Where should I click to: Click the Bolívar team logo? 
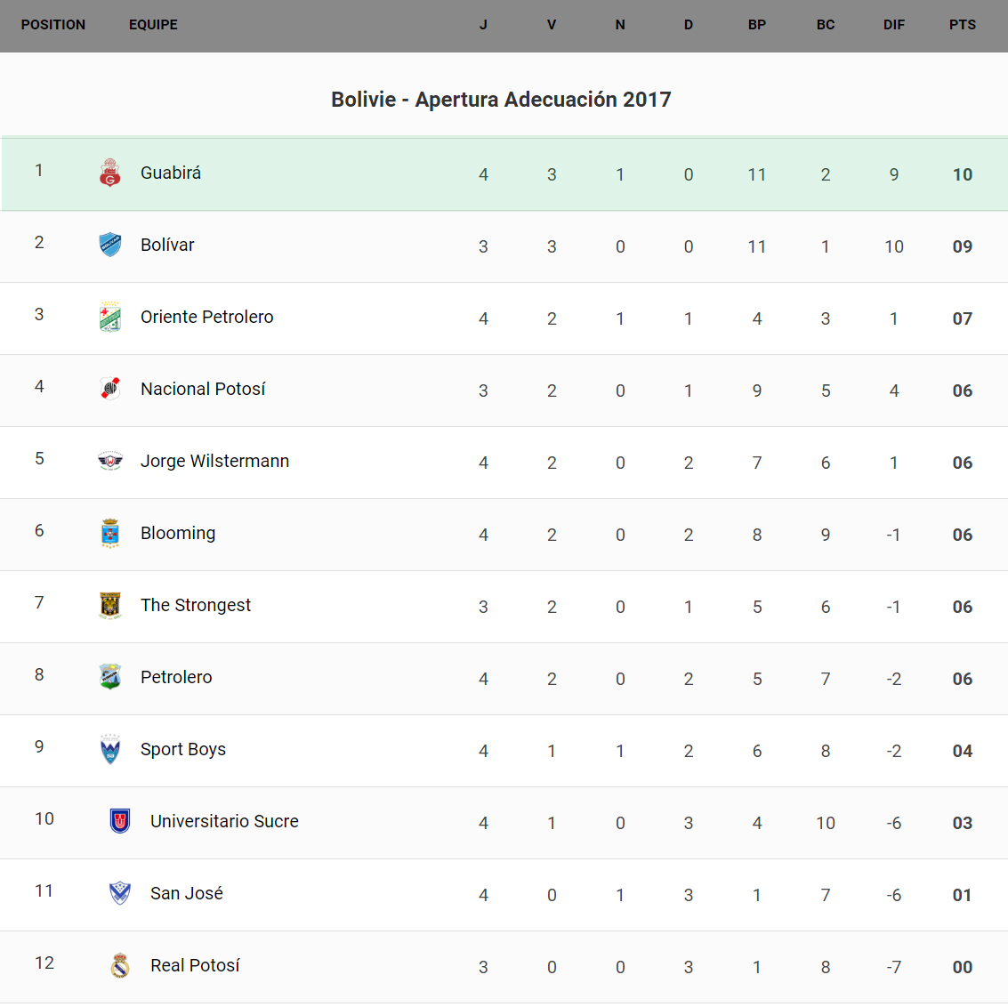[x=110, y=245]
